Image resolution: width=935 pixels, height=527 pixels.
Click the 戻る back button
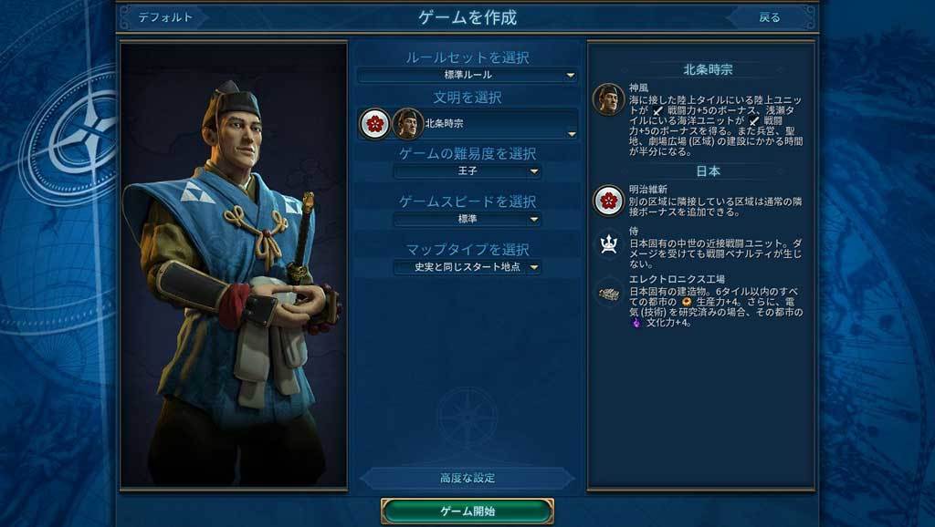(769, 17)
